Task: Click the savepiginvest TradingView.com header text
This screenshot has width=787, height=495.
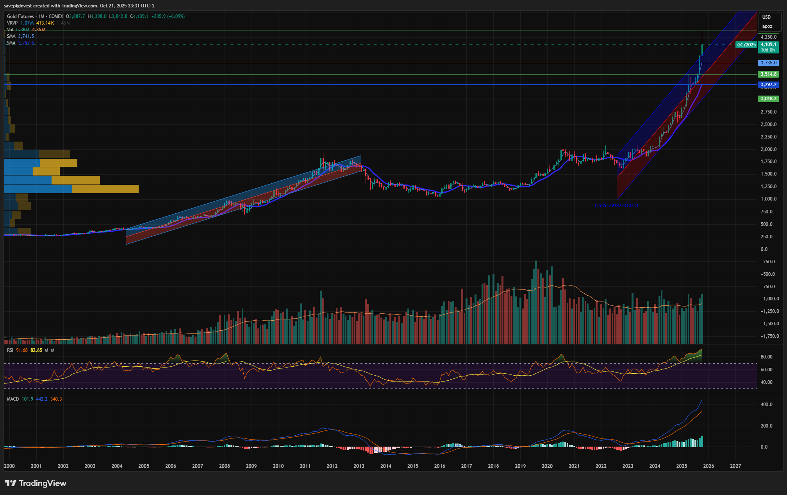Action: [79, 6]
